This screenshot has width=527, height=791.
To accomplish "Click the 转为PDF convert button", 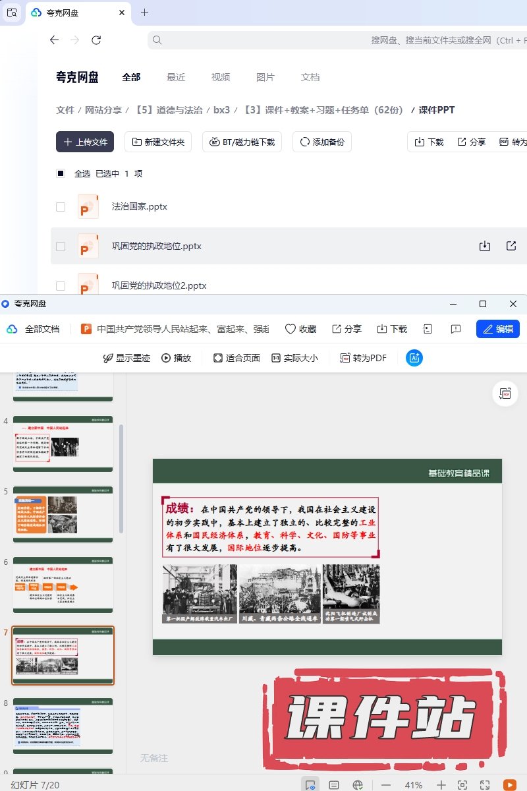I will tap(363, 358).
